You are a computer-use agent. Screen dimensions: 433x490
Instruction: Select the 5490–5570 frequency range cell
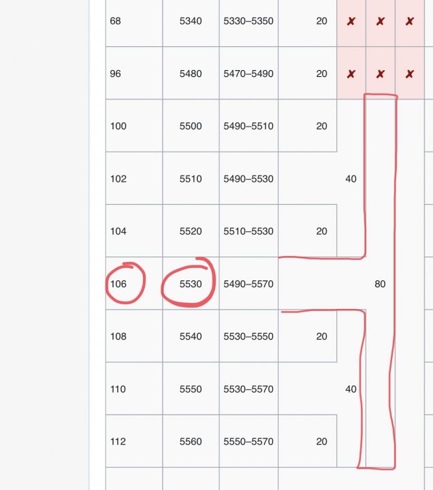pyautogui.click(x=248, y=284)
